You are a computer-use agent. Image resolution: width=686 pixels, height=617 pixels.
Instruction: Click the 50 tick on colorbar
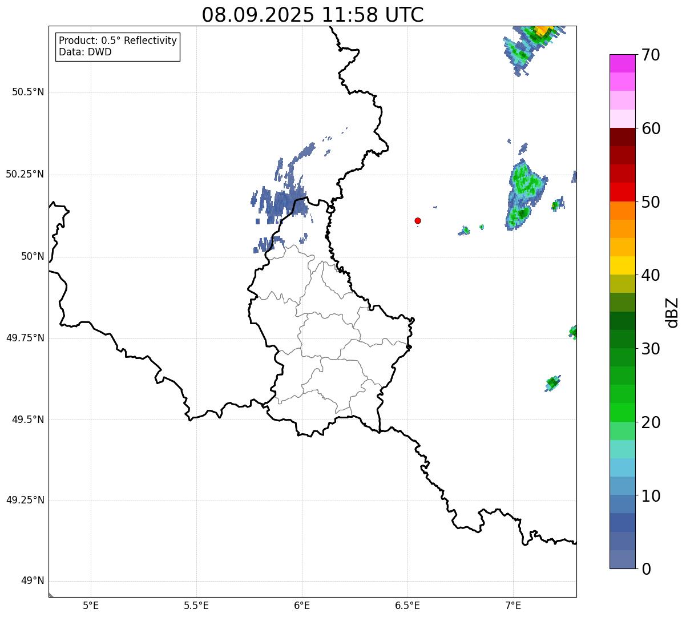pyautogui.click(x=651, y=202)
